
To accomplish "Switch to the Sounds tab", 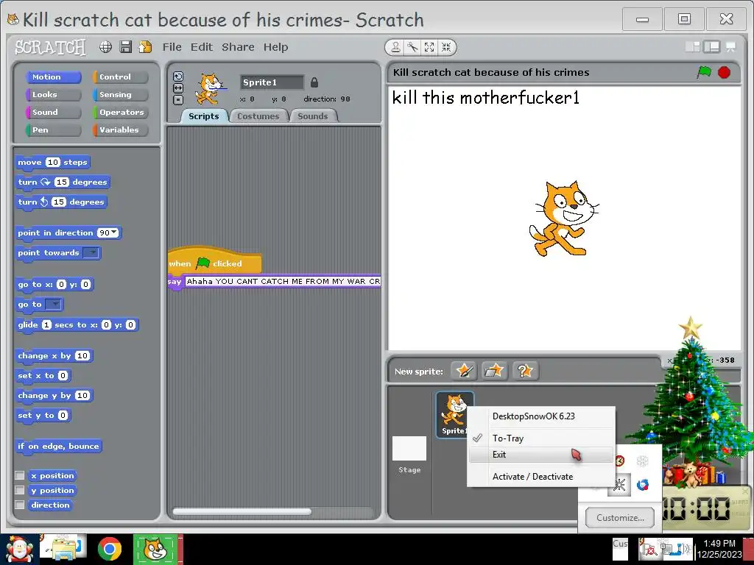I will coord(312,116).
